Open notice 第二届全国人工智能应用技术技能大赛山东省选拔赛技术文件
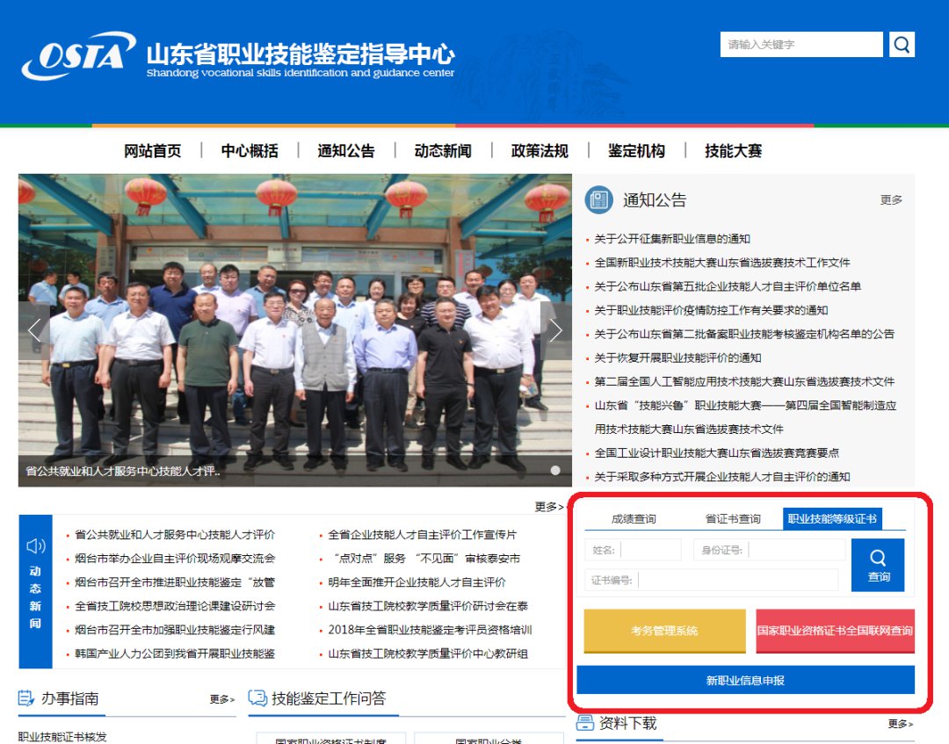The image size is (949, 744). 744,382
